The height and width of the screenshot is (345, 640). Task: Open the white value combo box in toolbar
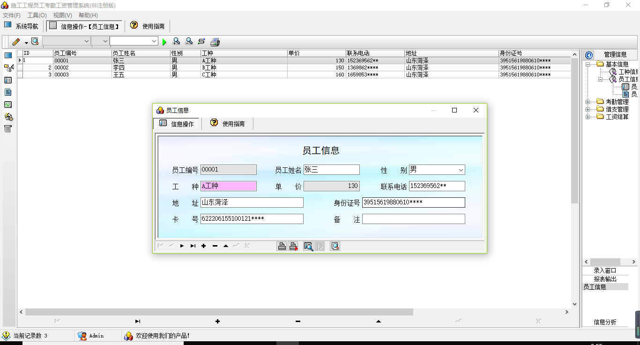(x=134, y=41)
